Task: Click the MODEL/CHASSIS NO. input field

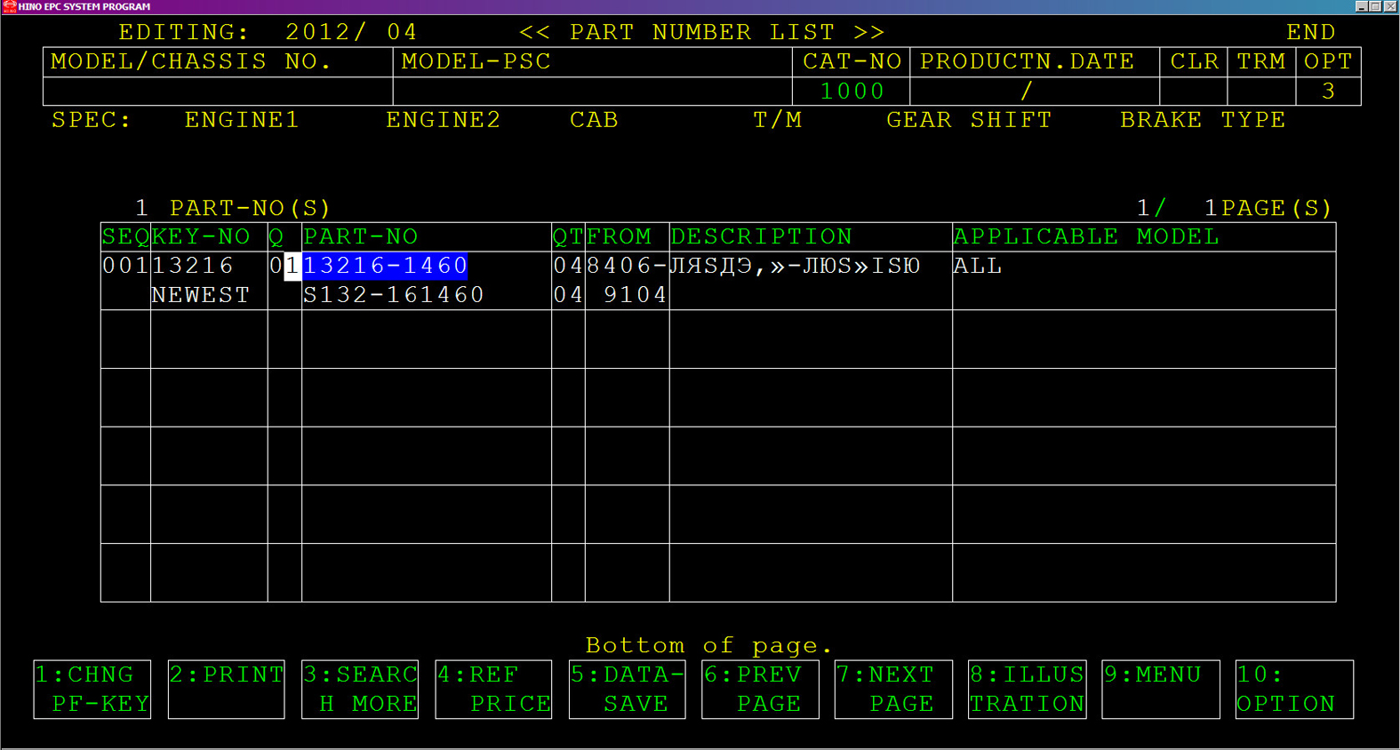Action: pos(218,92)
